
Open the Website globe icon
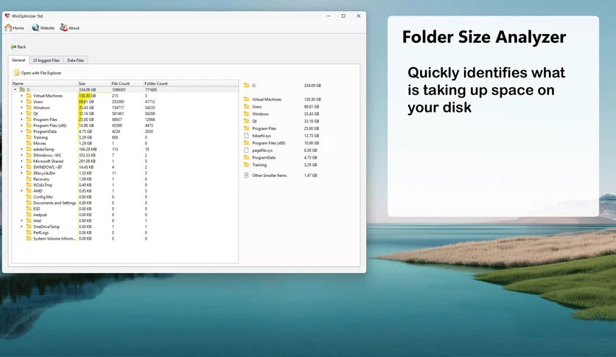tap(35, 27)
